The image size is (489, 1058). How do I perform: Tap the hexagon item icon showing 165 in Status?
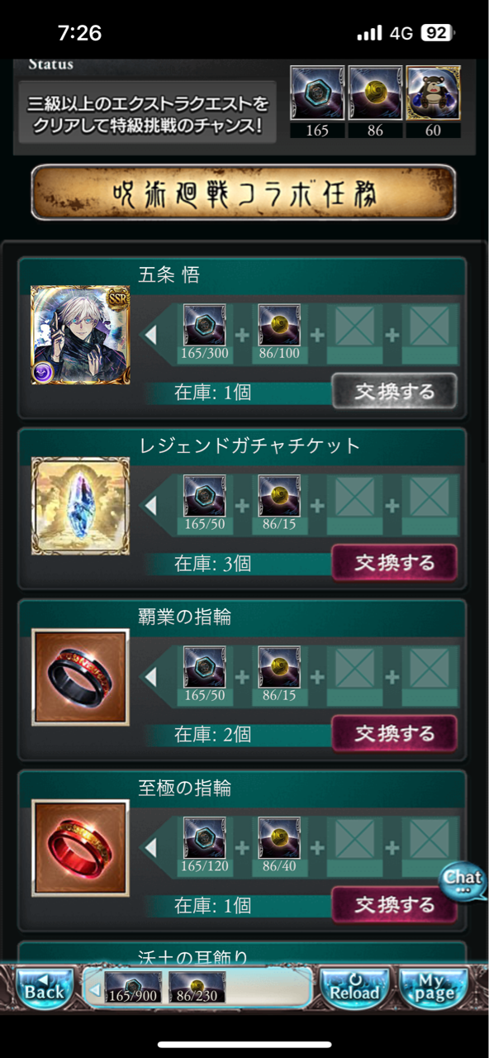[x=317, y=93]
